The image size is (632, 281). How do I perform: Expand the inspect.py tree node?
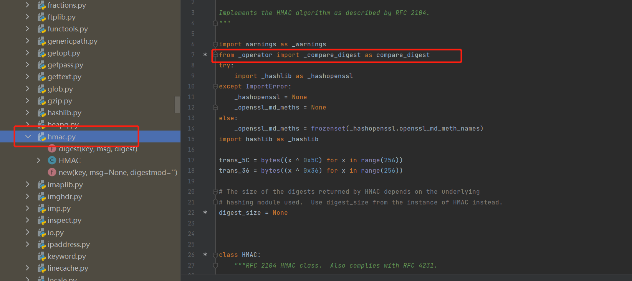pyautogui.click(x=27, y=220)
